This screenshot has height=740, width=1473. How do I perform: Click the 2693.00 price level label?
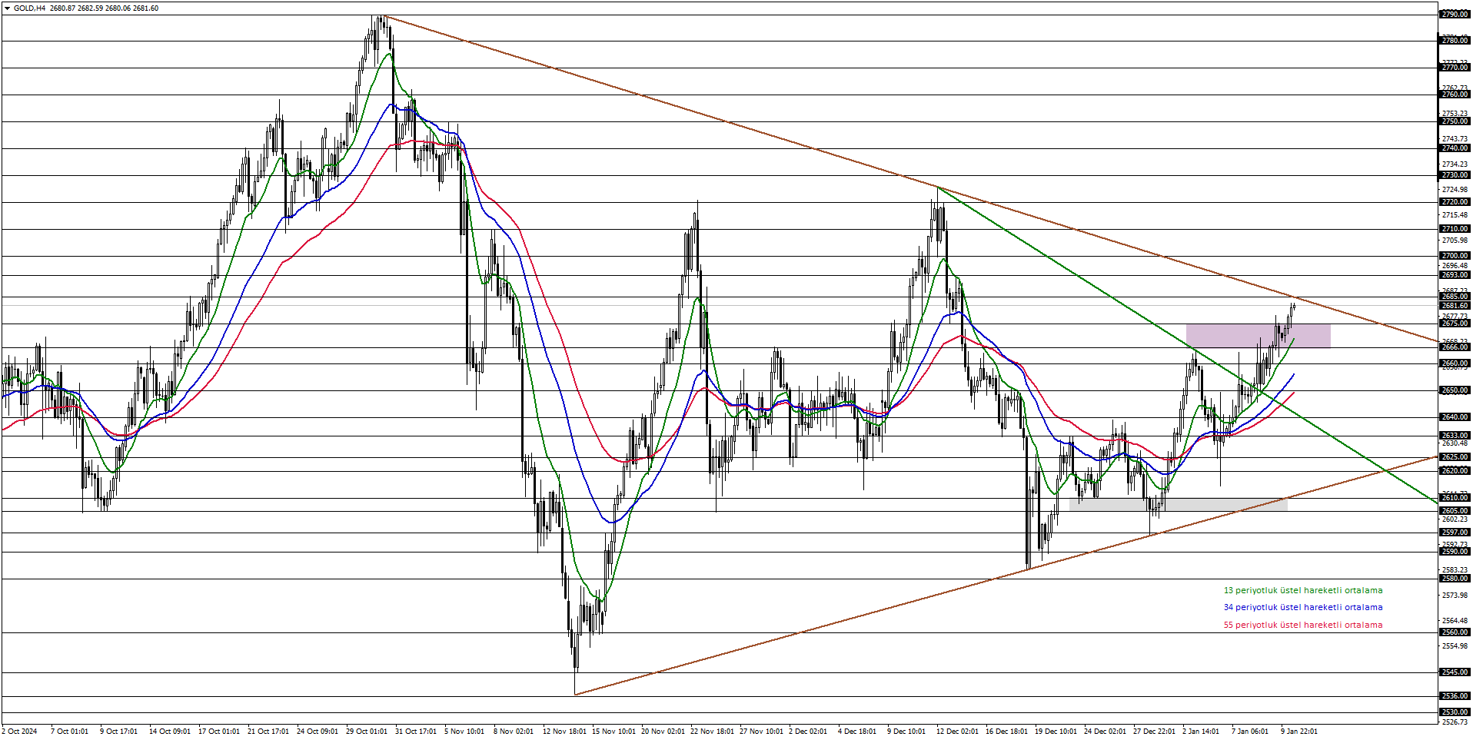coord(1455,275)
